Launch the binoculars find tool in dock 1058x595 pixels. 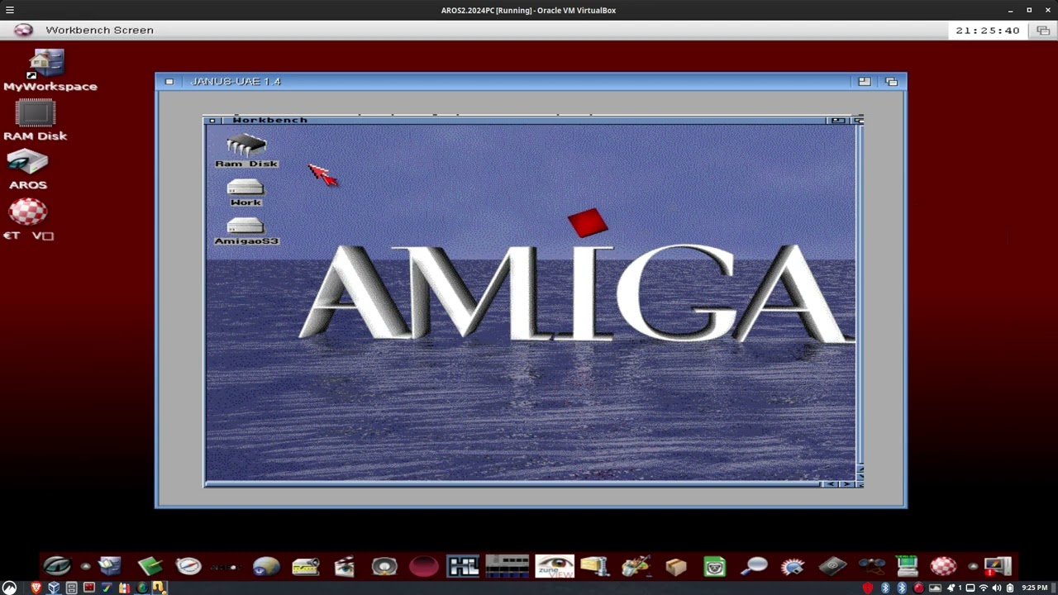pos(871,566)
